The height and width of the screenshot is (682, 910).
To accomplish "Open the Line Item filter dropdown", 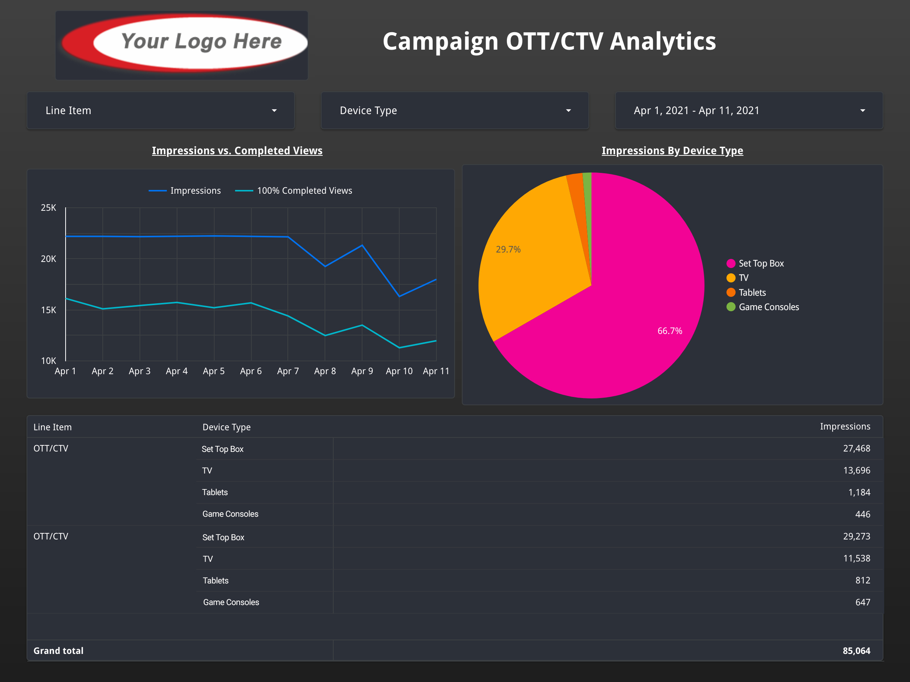I will [160, 110].
